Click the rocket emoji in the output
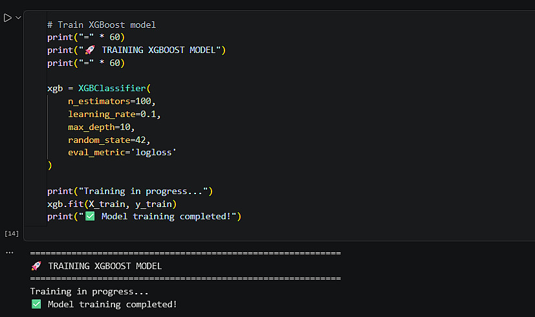Viewport: 535px width, 317px height. coord(36,266)
